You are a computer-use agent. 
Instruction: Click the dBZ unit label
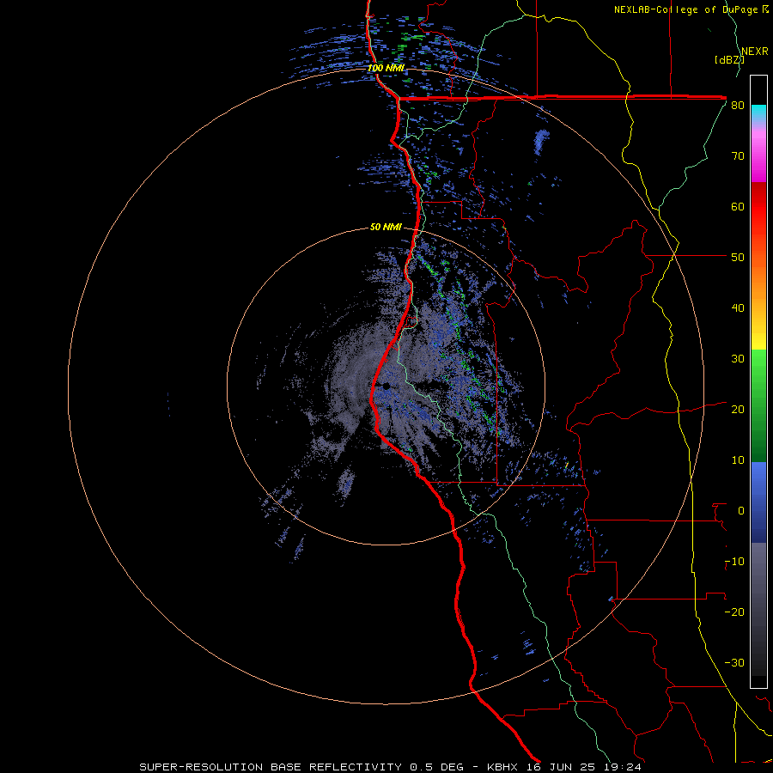728,60
